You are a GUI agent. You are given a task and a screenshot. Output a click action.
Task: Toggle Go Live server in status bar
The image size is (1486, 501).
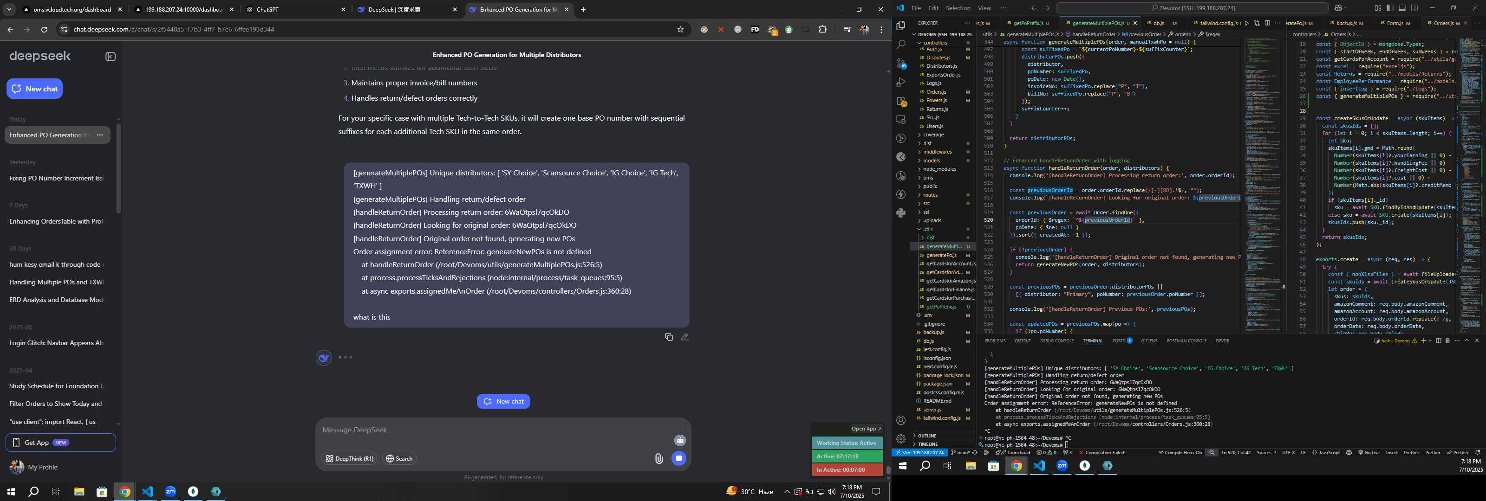(1369, 453)
